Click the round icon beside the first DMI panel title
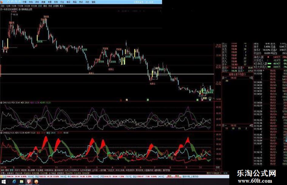This screenshot has width=287, height=185. (x=1, y=103)
